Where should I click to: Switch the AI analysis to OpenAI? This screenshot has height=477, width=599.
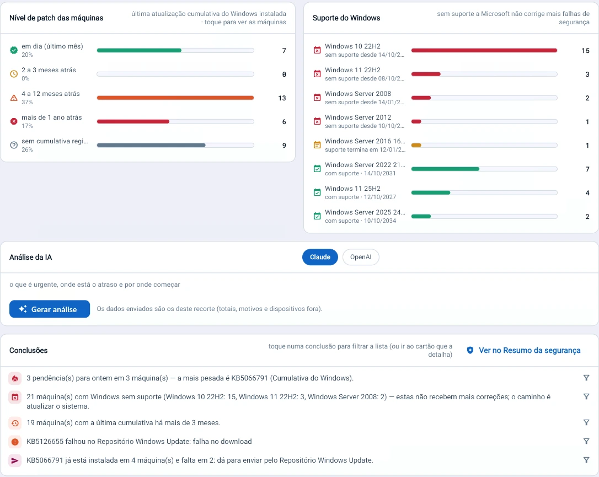tap(361, 257)
